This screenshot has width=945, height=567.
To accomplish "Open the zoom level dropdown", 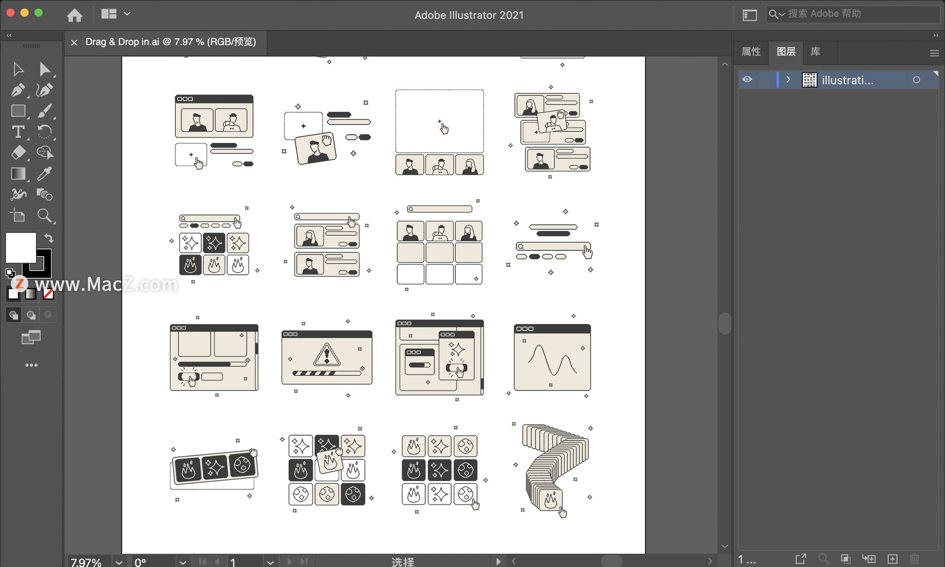I will tap(119, 562).
